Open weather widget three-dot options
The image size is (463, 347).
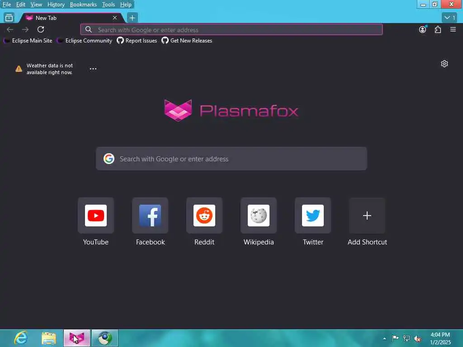coord(93,69)
